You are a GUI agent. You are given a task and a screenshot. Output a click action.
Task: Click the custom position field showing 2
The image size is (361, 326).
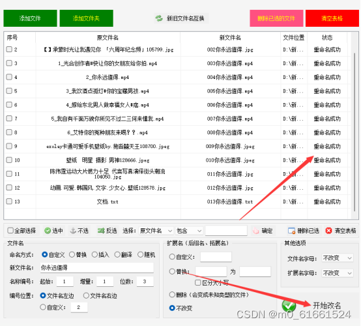pyautogui.click(x=79, y=307)
